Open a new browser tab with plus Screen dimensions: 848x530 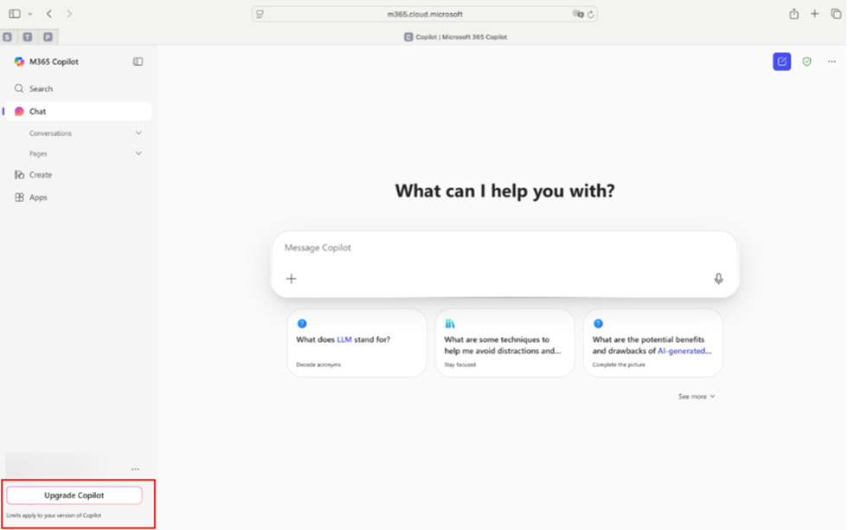pos(814,14)
